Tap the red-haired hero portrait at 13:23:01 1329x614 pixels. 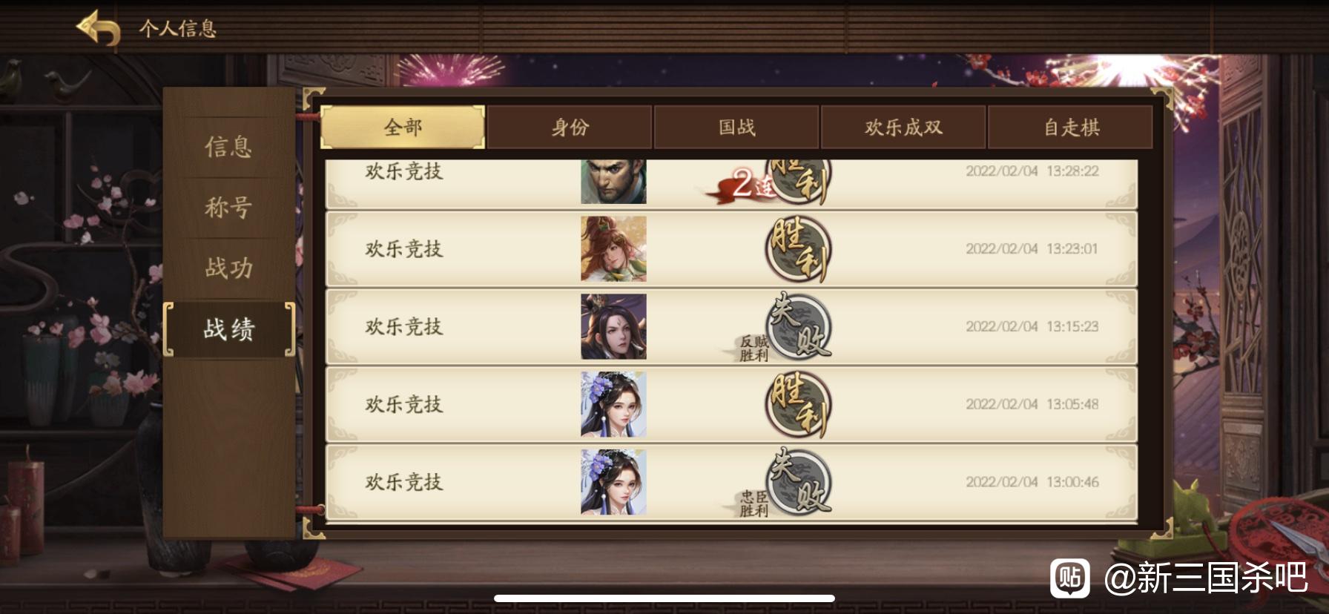pos(613,249)
